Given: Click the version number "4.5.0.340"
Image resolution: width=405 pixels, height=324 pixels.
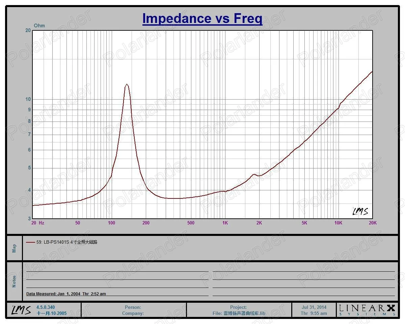Looking at the screenshot, I should point(46,307).
